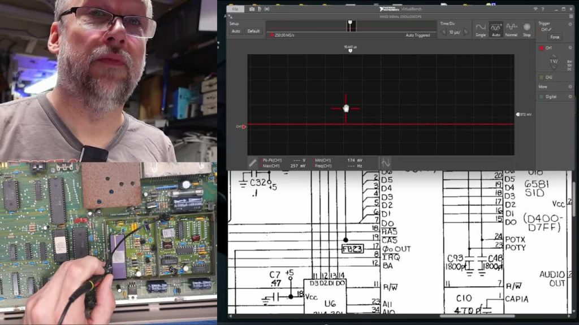
Task: Toggle the CH2 channel enable box
Action: click(541, 77)
